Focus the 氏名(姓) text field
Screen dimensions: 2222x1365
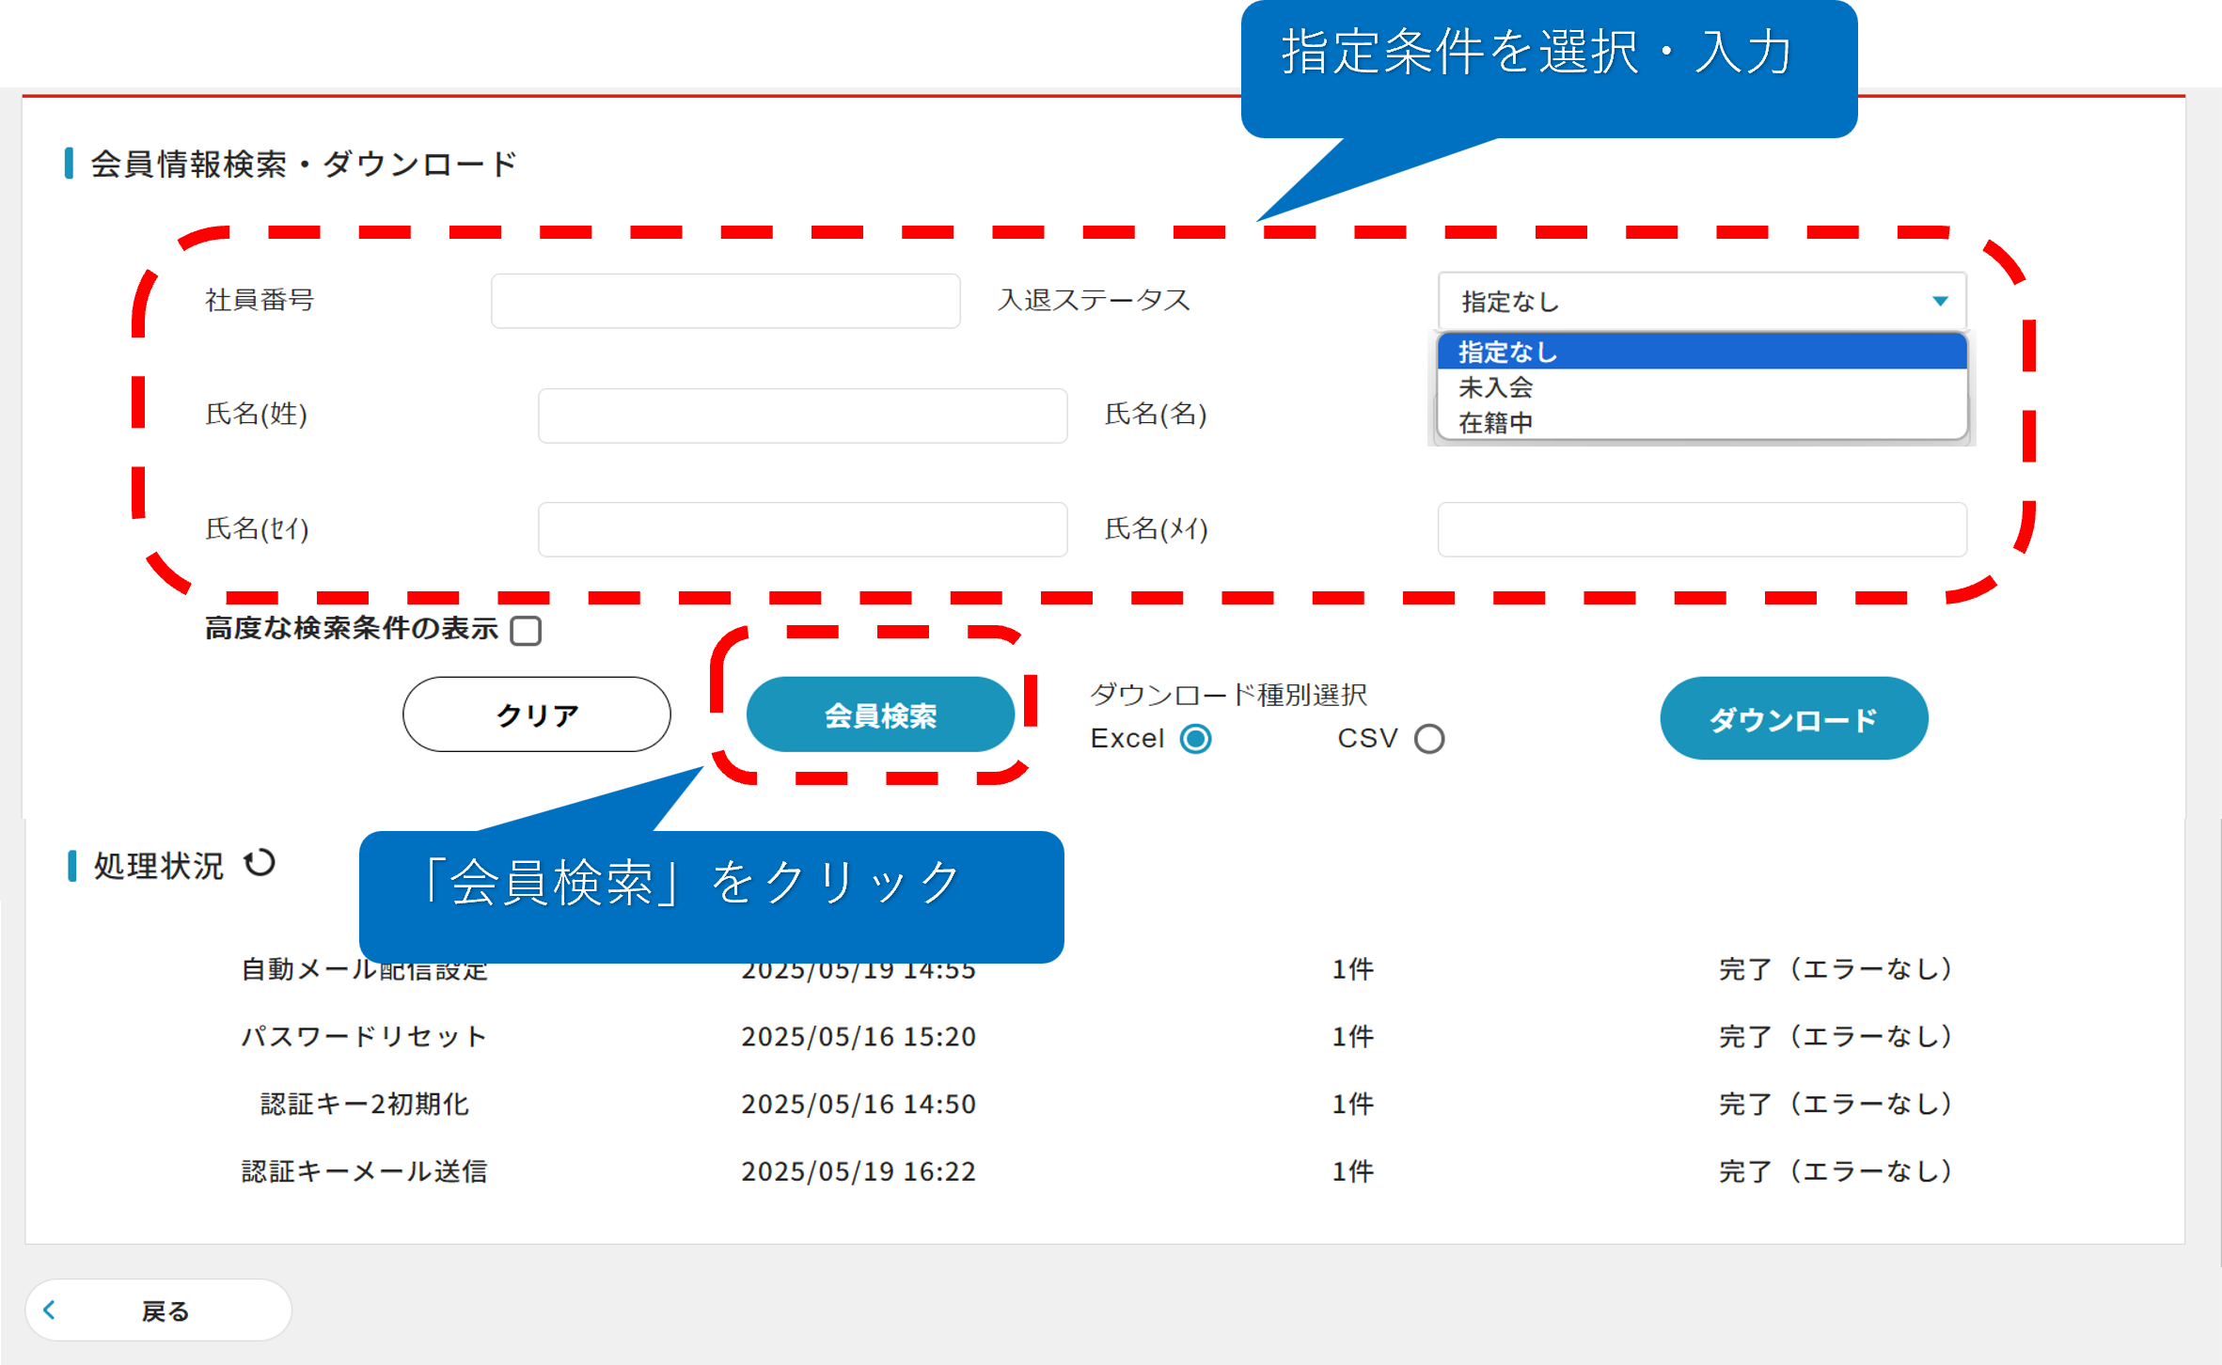(x=802, y=416)
